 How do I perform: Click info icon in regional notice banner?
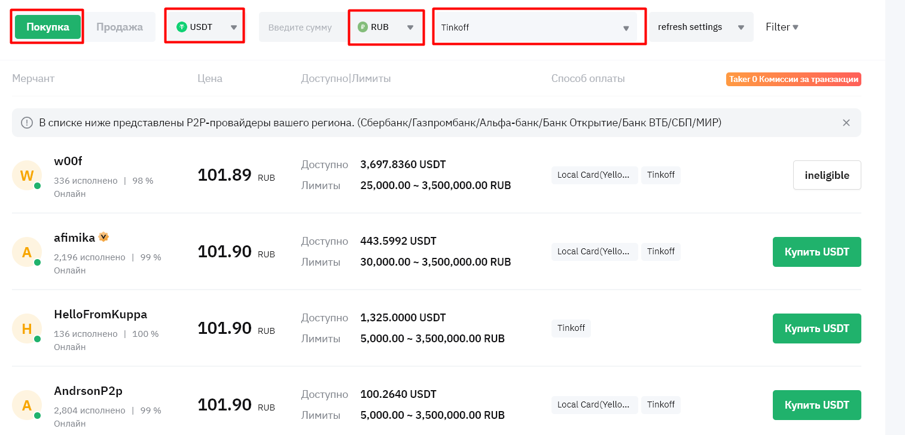coord(27,123)
